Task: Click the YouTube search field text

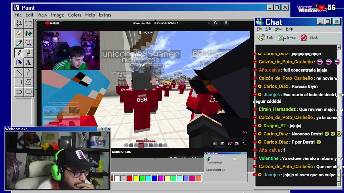Action: (155, 23)
